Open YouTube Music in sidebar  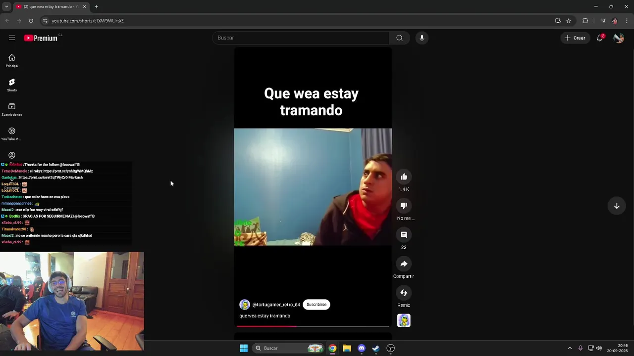[x=12, y=134]
